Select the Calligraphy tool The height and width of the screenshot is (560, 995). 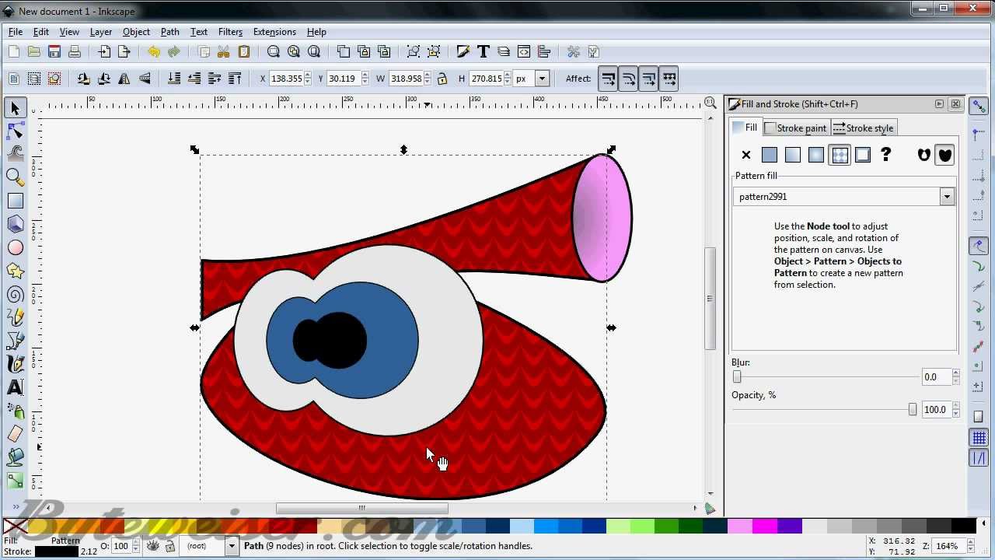(15, 364)
